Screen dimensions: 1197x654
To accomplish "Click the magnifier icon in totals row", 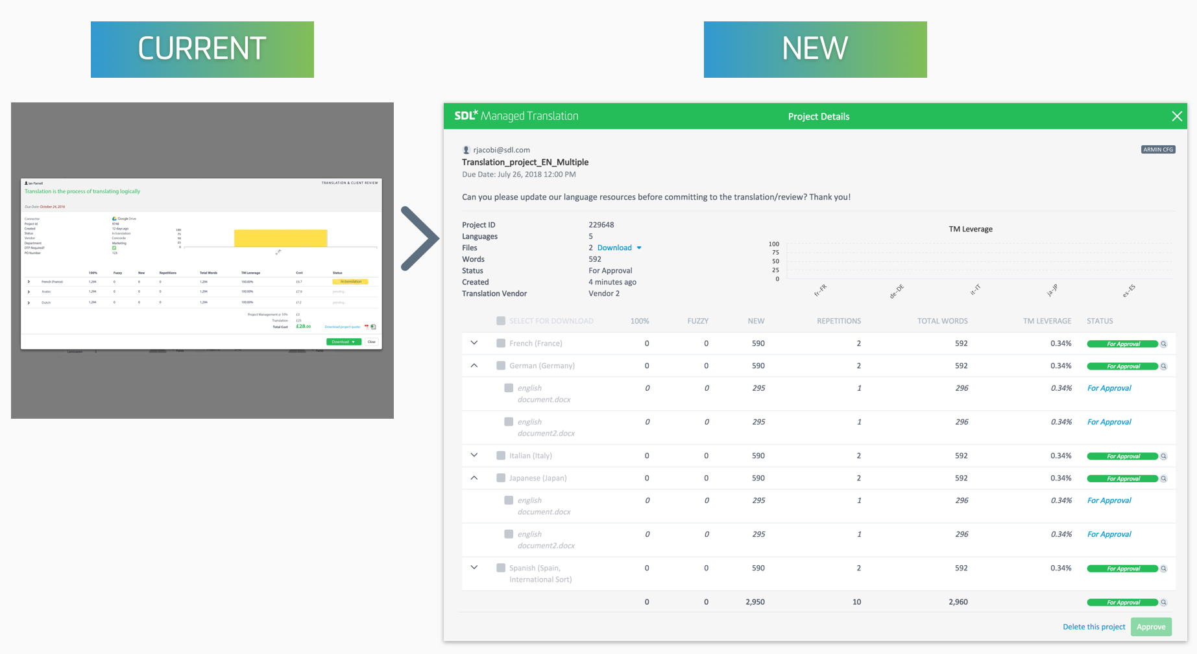I will point(1164,603).
